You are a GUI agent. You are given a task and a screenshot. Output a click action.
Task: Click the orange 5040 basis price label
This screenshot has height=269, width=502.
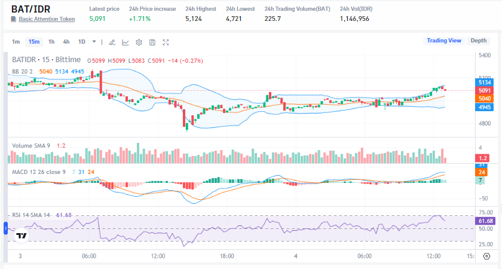(485, 99)
